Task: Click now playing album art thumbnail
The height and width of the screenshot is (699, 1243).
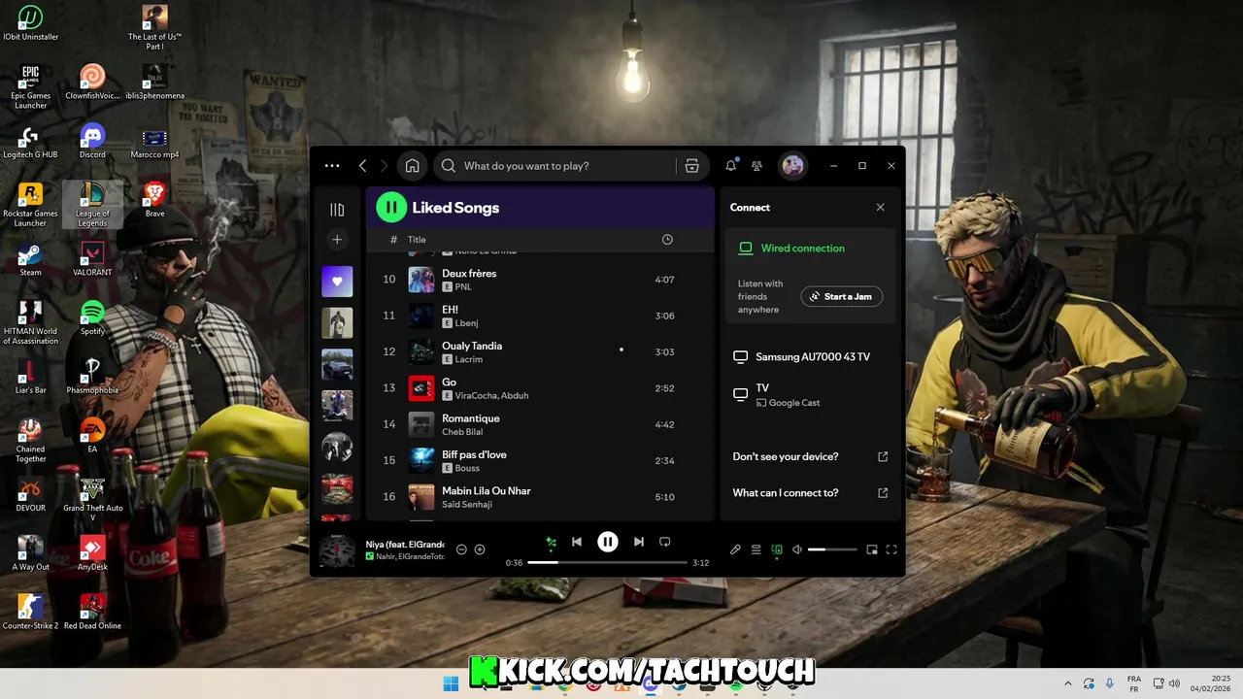Action: pos(337,550)
